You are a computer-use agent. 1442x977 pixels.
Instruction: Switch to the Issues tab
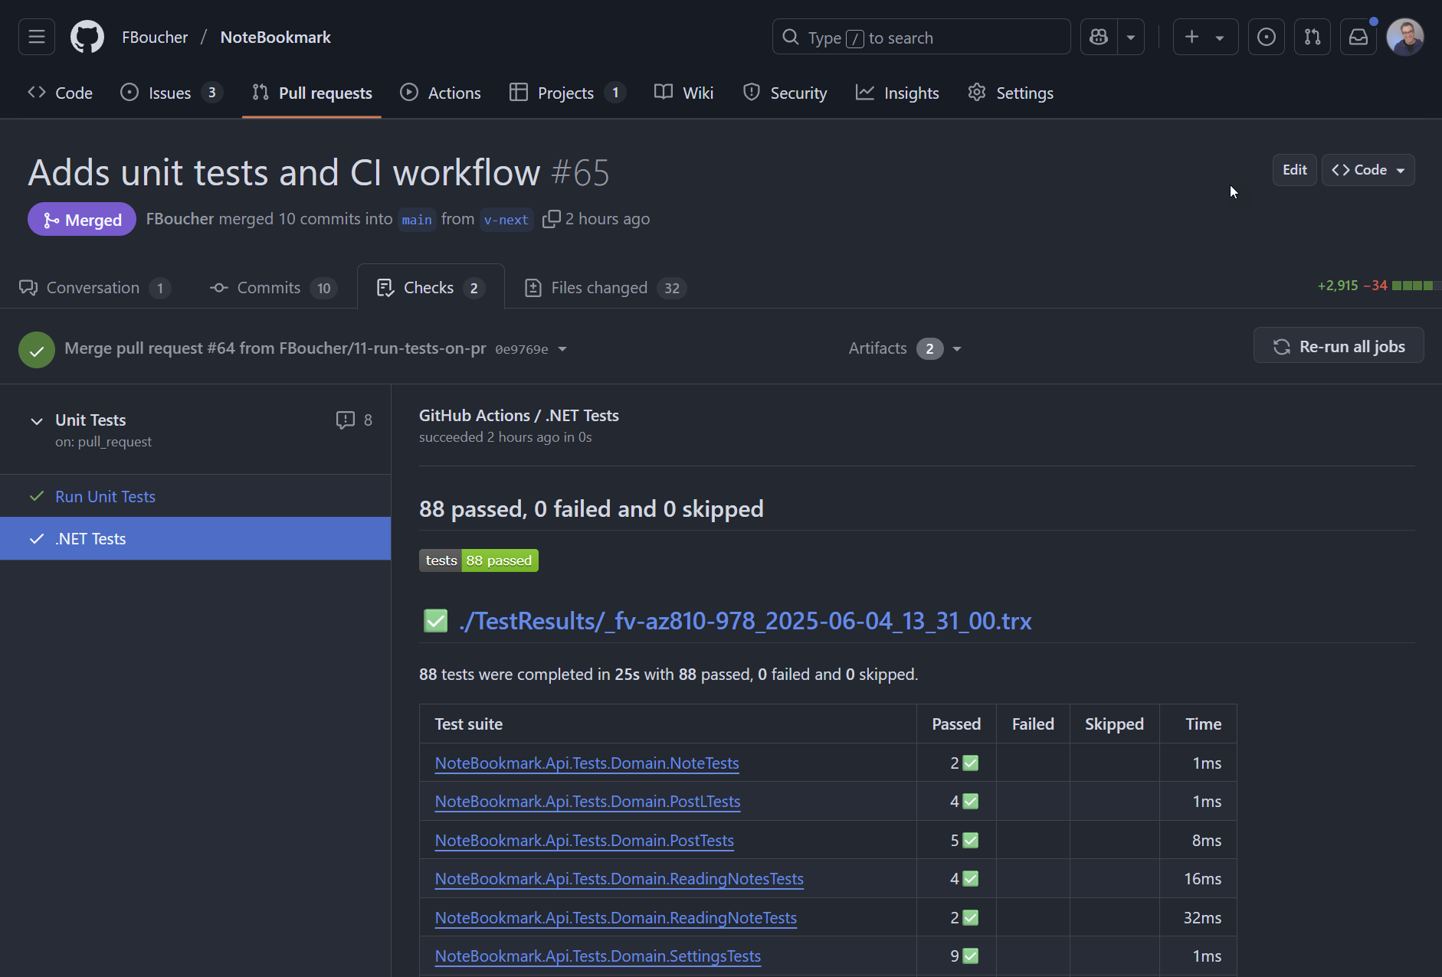[x=172, y=93]
